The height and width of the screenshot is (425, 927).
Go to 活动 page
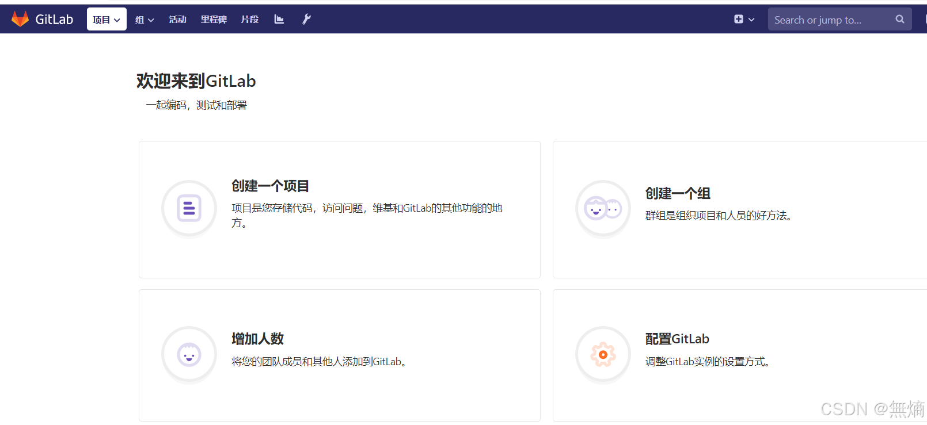pos(177,20)
